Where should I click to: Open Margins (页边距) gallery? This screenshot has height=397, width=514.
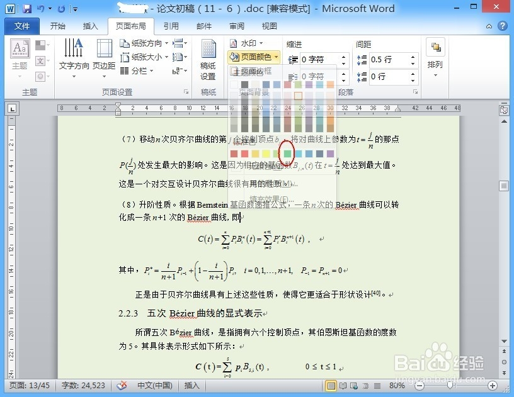coord(104,59)
